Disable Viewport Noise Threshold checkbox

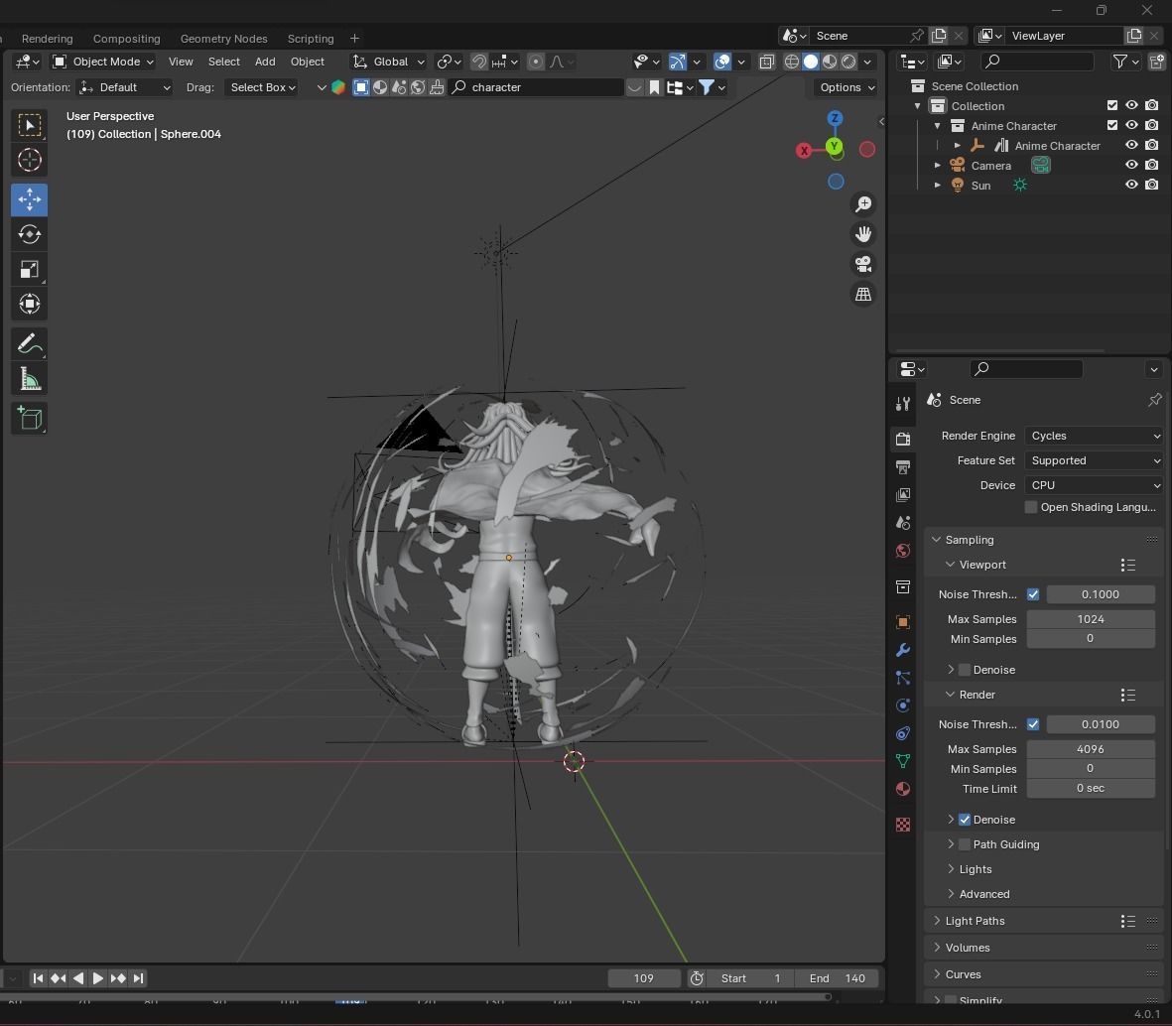click(1033, 594)
